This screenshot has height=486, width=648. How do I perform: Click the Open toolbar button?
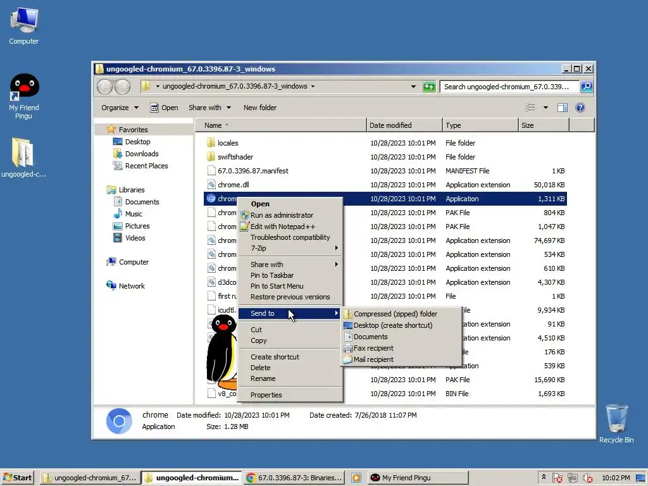[x=164, y=108]
